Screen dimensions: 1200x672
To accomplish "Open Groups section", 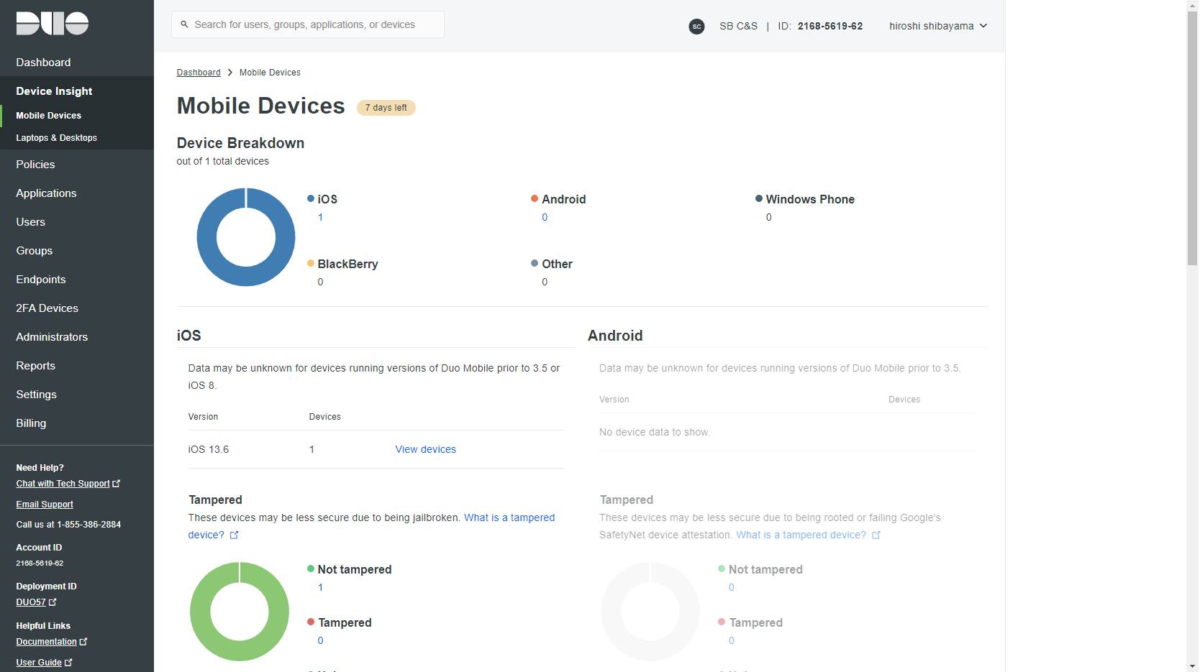I will coord(34,251).
